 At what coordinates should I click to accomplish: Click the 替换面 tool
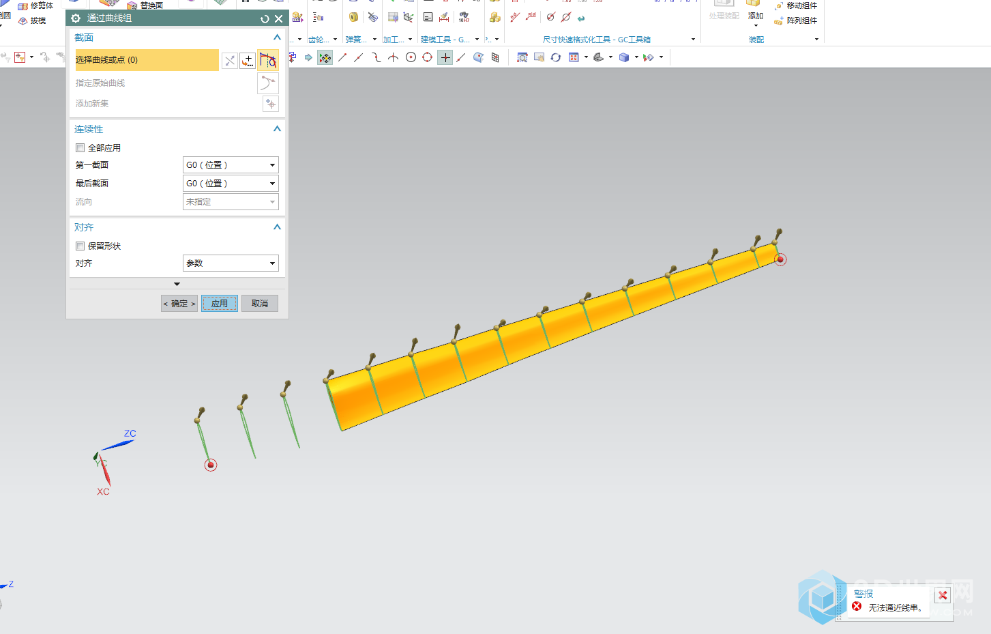point(145,5)
